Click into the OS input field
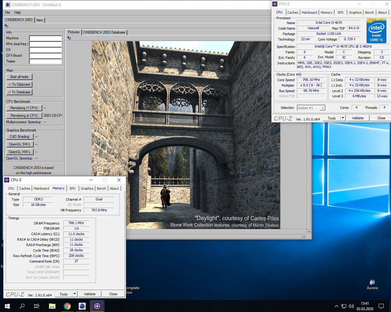Image resolution: width=391 pixels, height=312 pixels. 46,50
